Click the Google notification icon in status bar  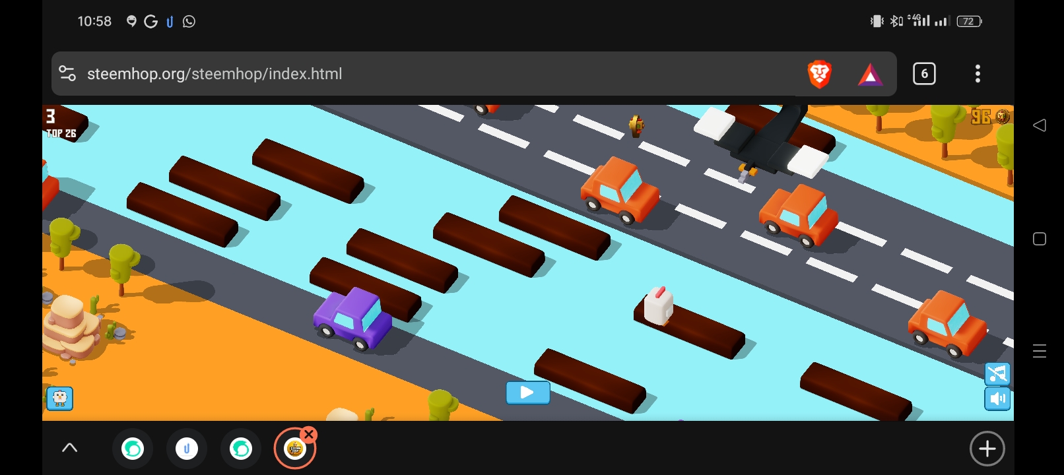click(150, 22)
